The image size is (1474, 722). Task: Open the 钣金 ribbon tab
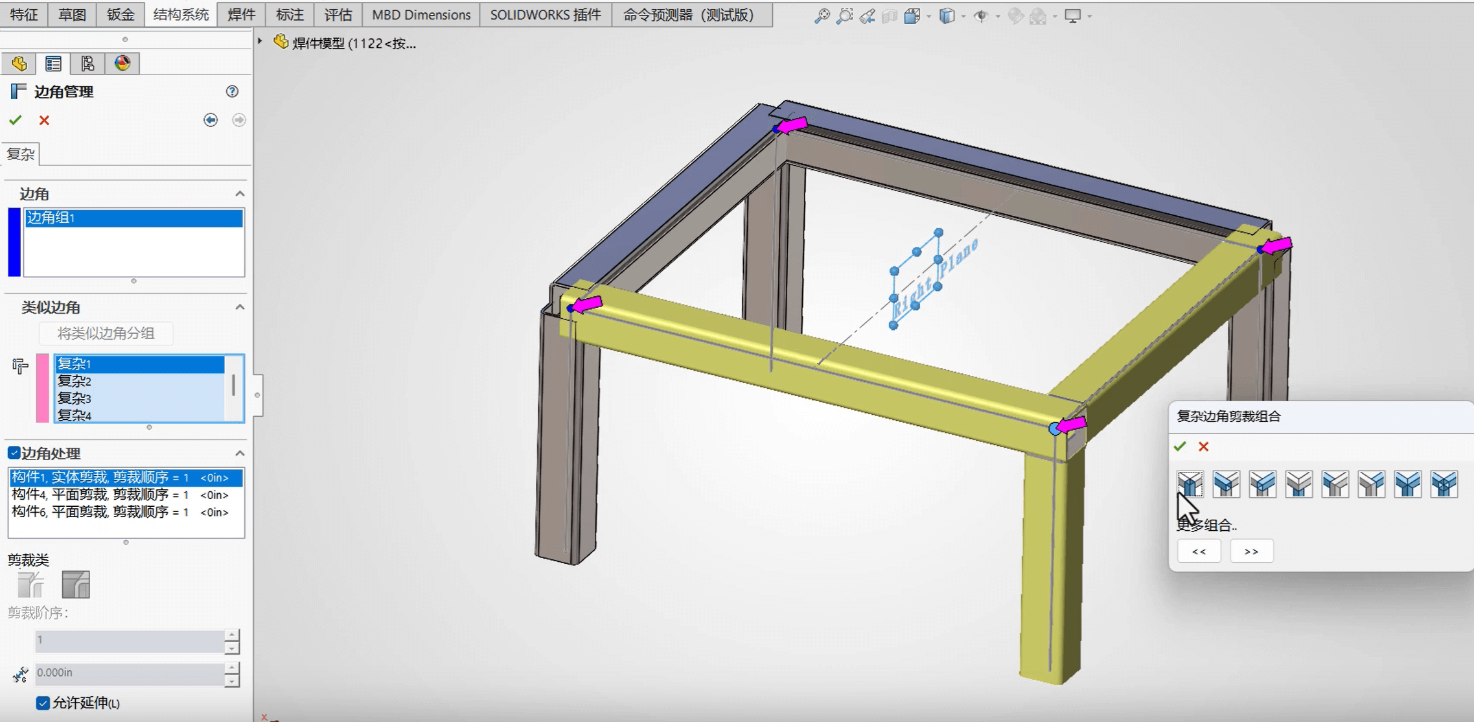[121, 14]
